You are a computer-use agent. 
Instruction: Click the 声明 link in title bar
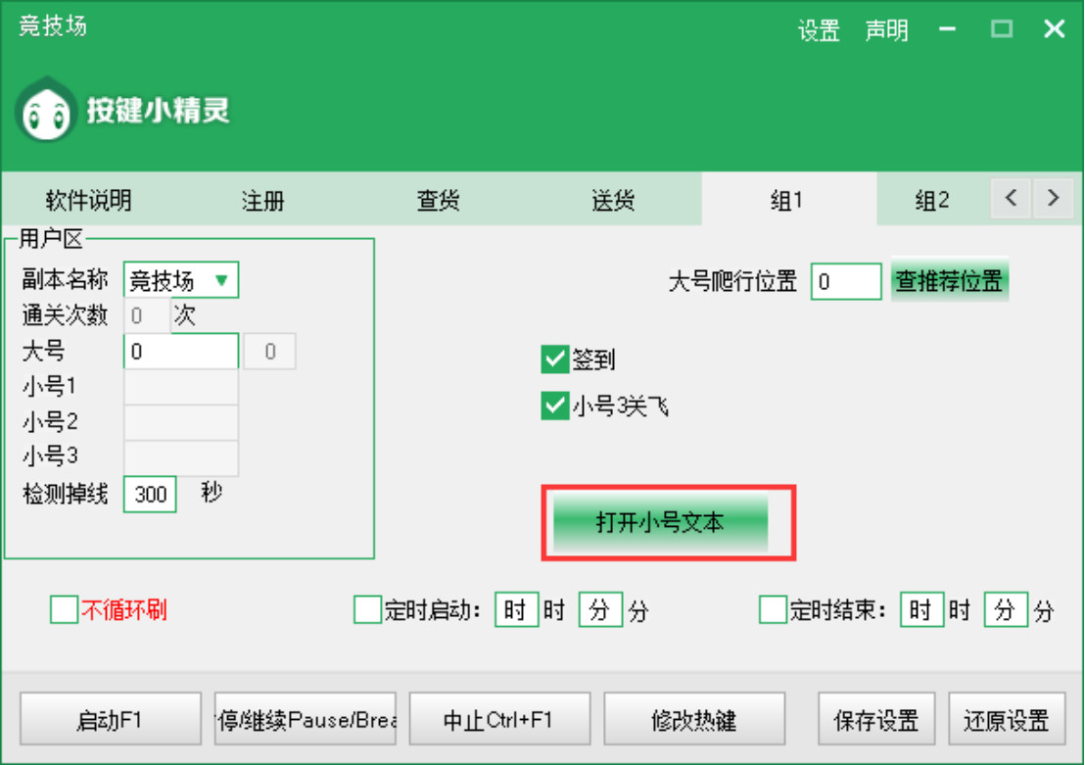click(x=886, y=30)
